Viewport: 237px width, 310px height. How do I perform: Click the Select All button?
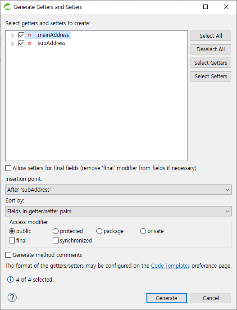coord(211,36)
